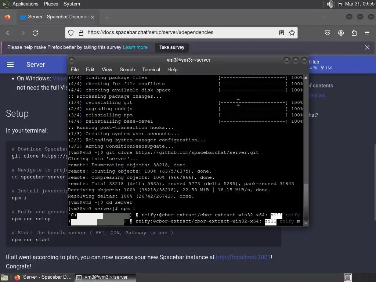Image resolution: width=376 pixels, height=282 pixels.
Task: Open the extensions puzzle icon
Action: (354, 33)
